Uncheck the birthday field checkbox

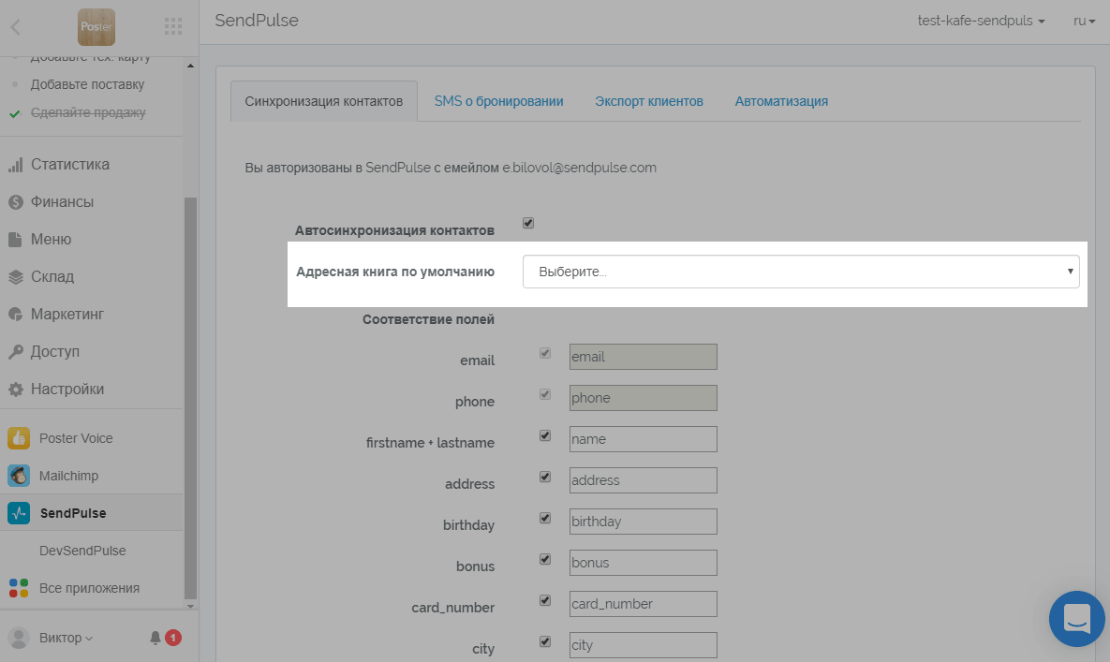pyautogui.click(x=545, y=518)
